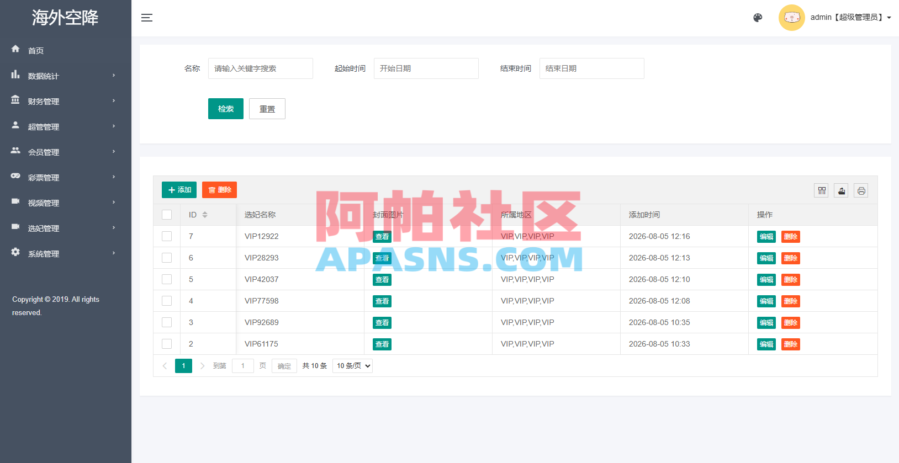
Task: Click the camera icon for 视频管理
Action: [15, 201]
